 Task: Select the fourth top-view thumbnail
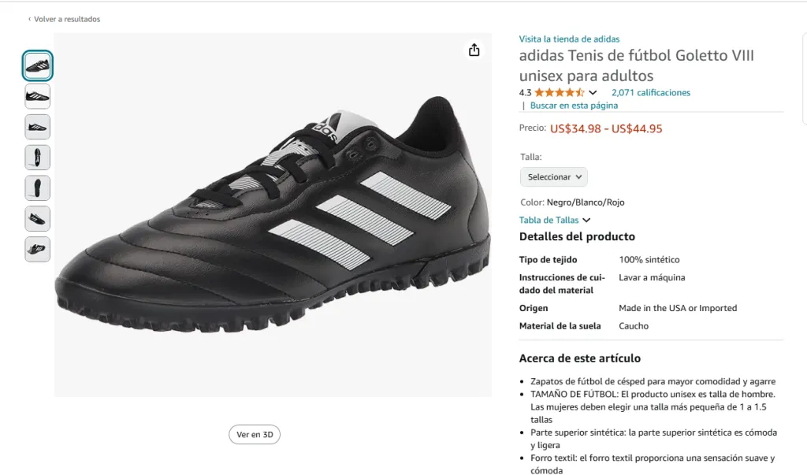[37, 158]
